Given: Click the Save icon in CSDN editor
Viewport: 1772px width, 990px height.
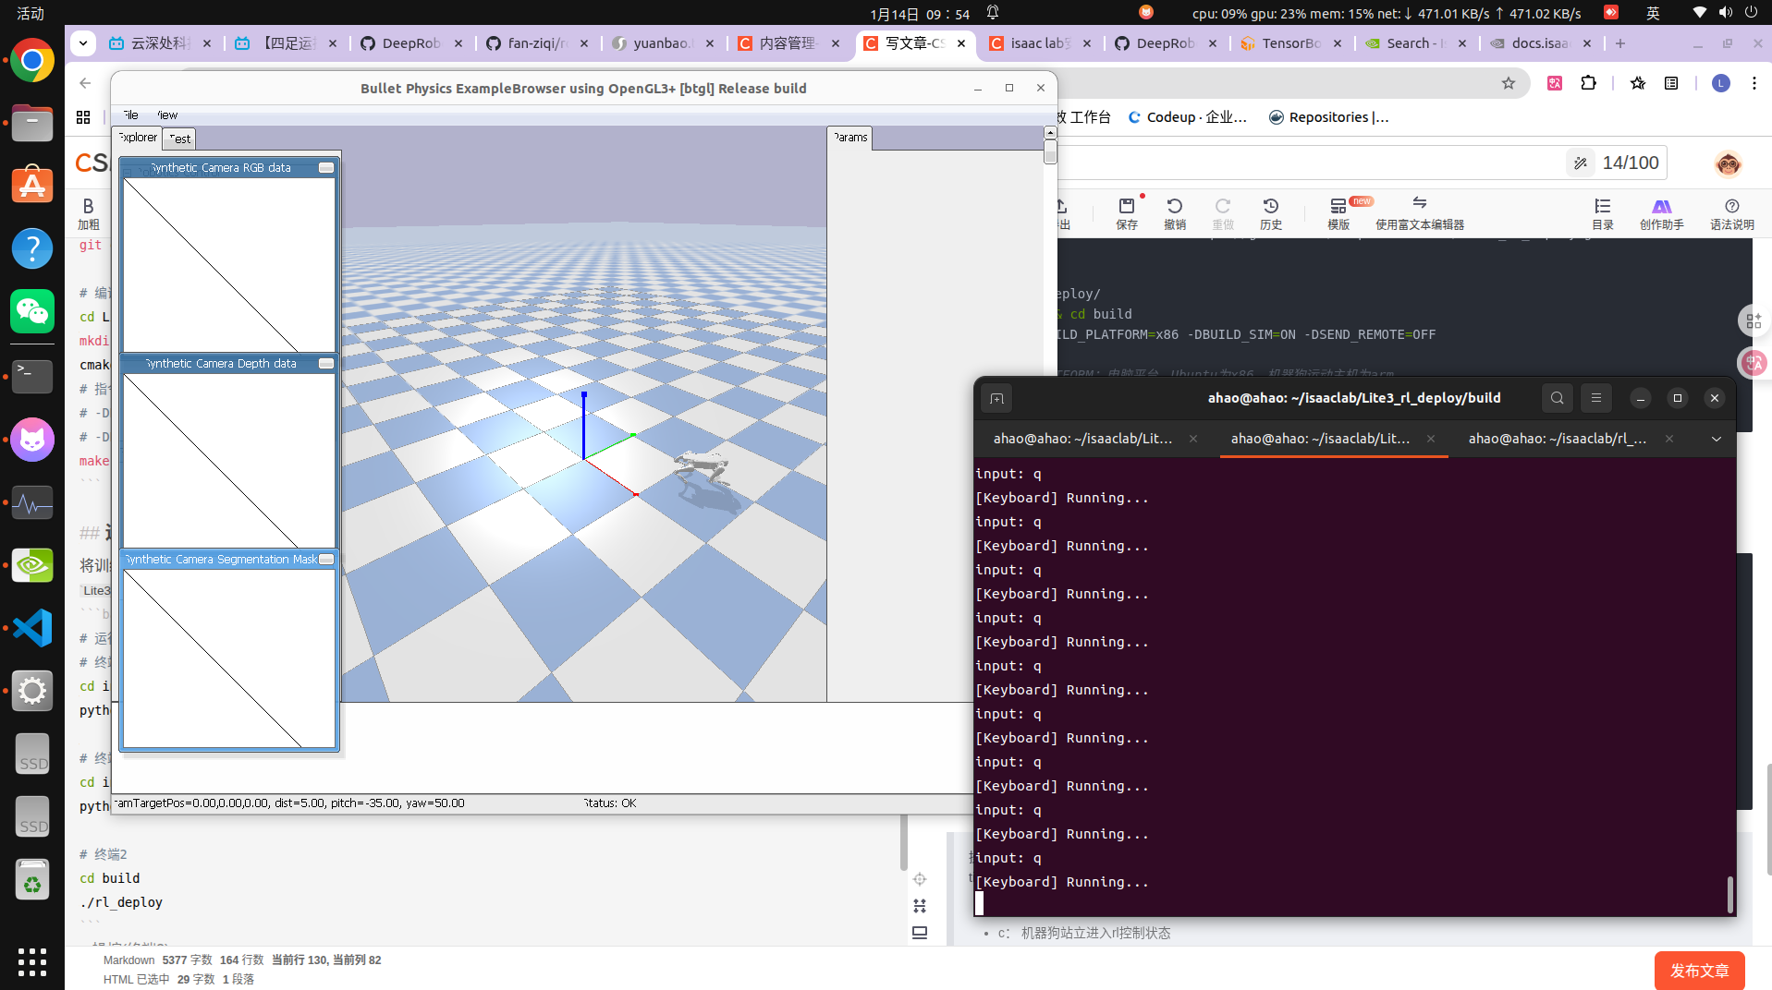Looking at the screenshot, I should tap(1127, 213).
